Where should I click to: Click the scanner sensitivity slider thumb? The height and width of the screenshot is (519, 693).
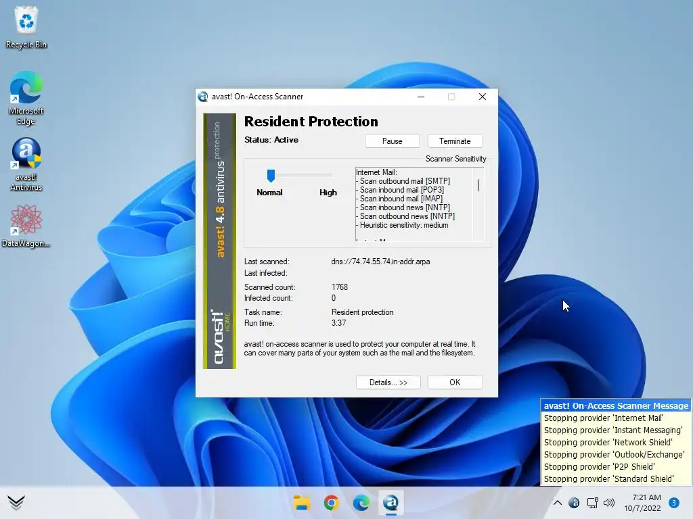271,175
